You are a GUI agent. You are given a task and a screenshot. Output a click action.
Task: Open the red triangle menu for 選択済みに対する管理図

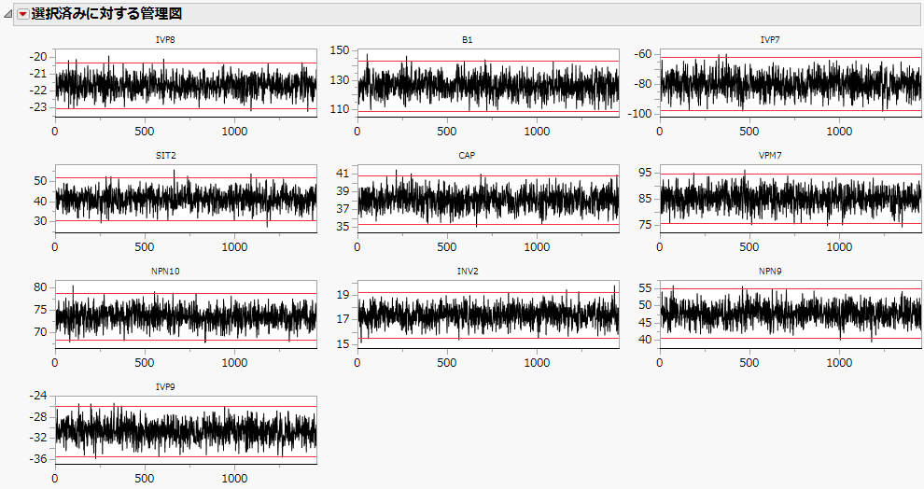click(x=22, y=14)
